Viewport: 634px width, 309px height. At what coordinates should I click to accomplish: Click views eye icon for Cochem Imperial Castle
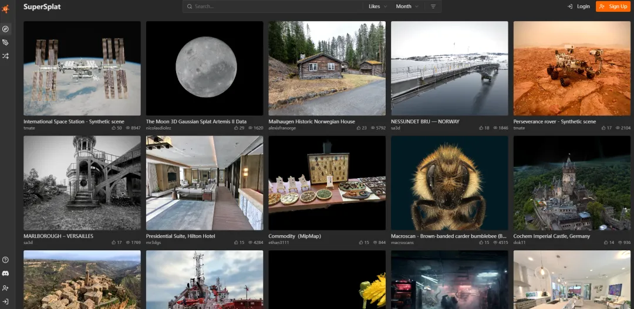(x=620, y=242)
